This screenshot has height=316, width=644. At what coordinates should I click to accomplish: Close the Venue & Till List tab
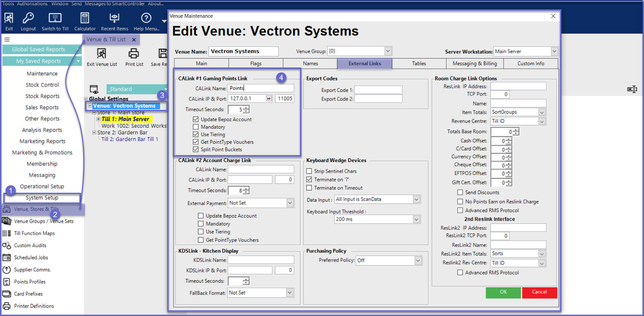[134, 39]
